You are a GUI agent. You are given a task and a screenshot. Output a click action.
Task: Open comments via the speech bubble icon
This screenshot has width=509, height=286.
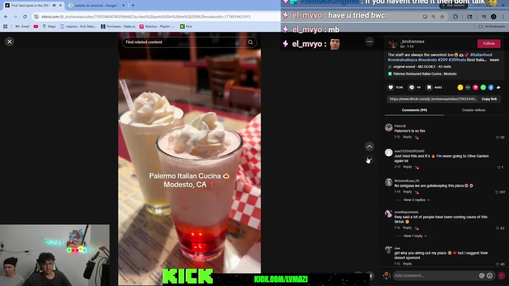412,87
